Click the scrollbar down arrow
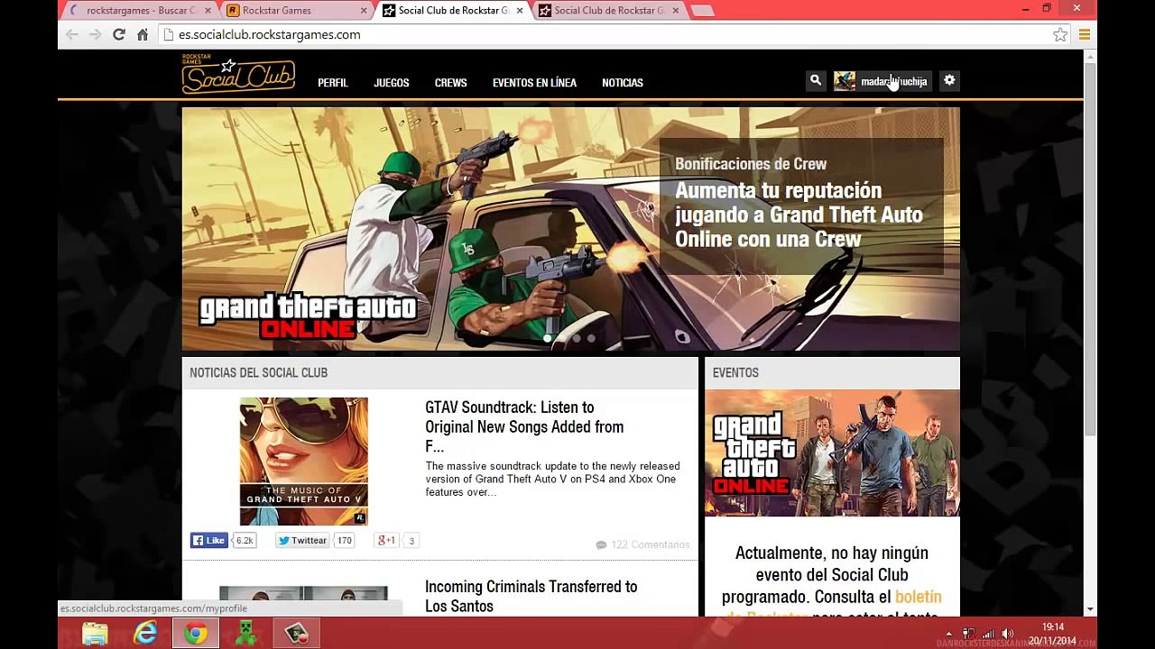The image size is (1155, 649). pos(1090,610)
